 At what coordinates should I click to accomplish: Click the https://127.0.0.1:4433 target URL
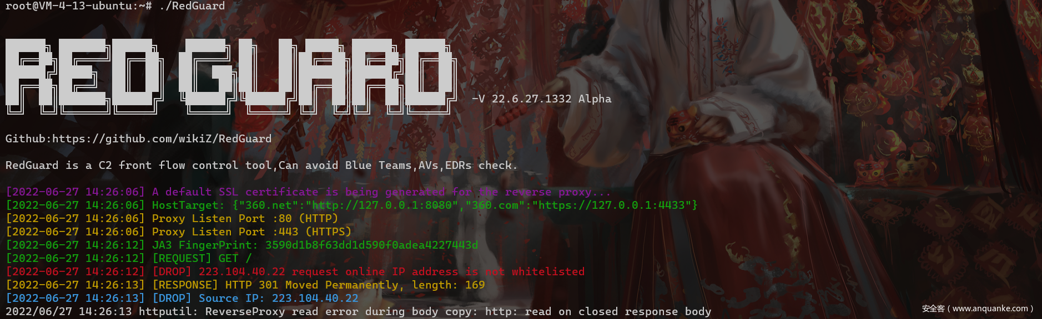click(612, 205)
